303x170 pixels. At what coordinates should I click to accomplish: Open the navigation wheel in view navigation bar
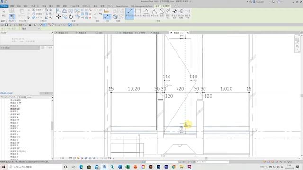click(297, 40)
